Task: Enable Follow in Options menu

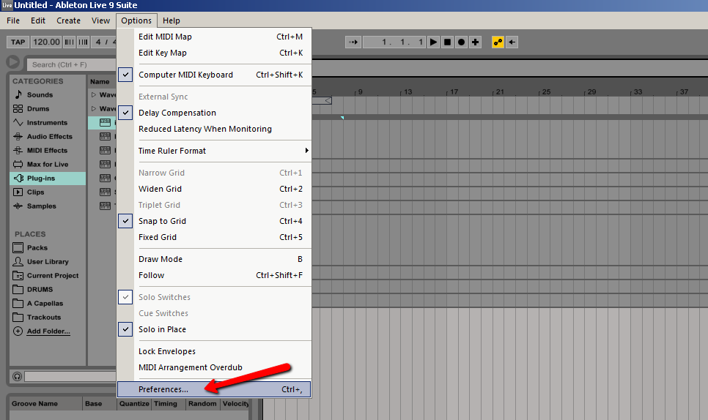Action: click(215, 275)
